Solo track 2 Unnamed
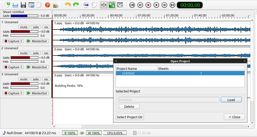 pos(36,53)
